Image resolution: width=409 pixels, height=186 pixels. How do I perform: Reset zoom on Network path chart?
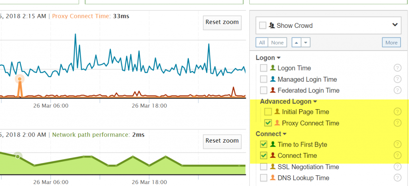222,141
